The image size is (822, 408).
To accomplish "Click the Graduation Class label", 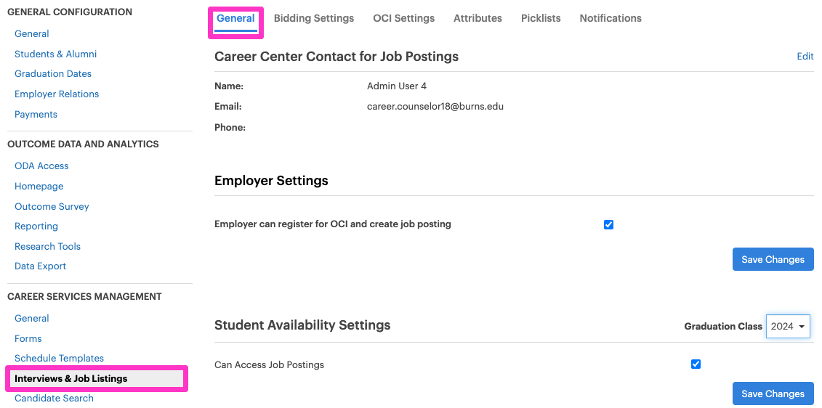I will click(x=723, y=326).
